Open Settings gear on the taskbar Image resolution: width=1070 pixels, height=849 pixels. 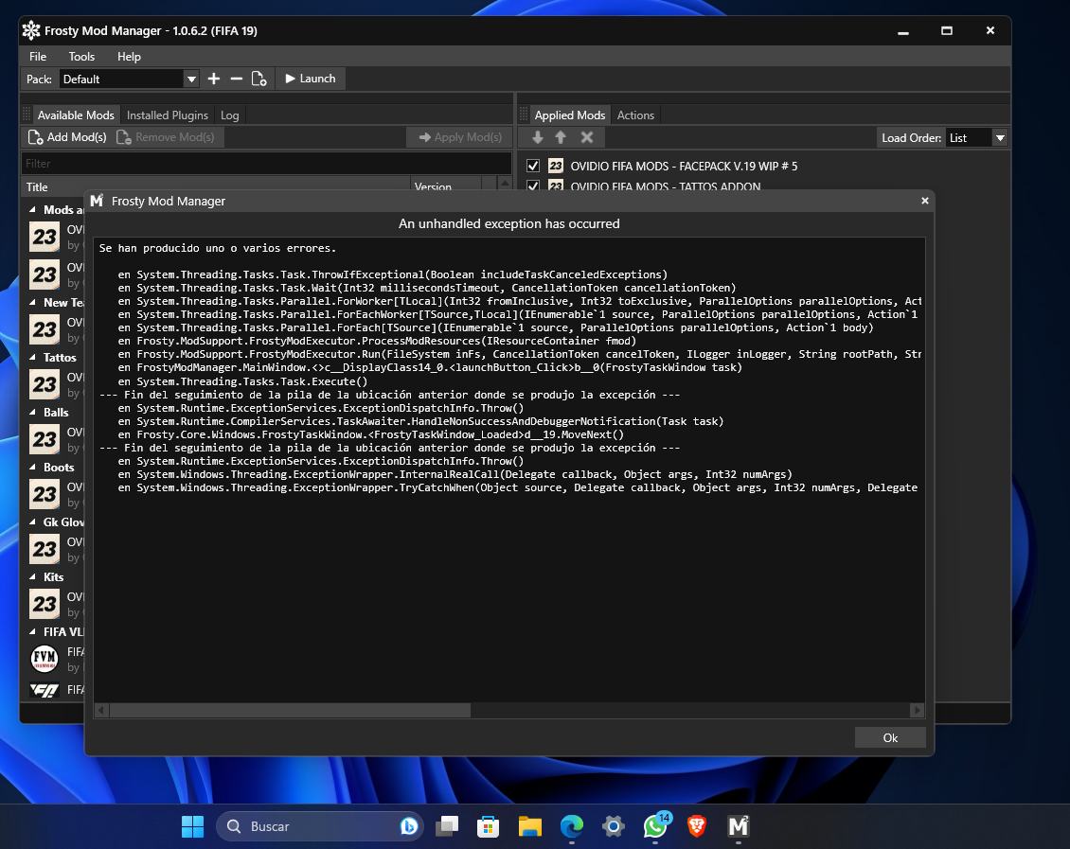(614, 826)
